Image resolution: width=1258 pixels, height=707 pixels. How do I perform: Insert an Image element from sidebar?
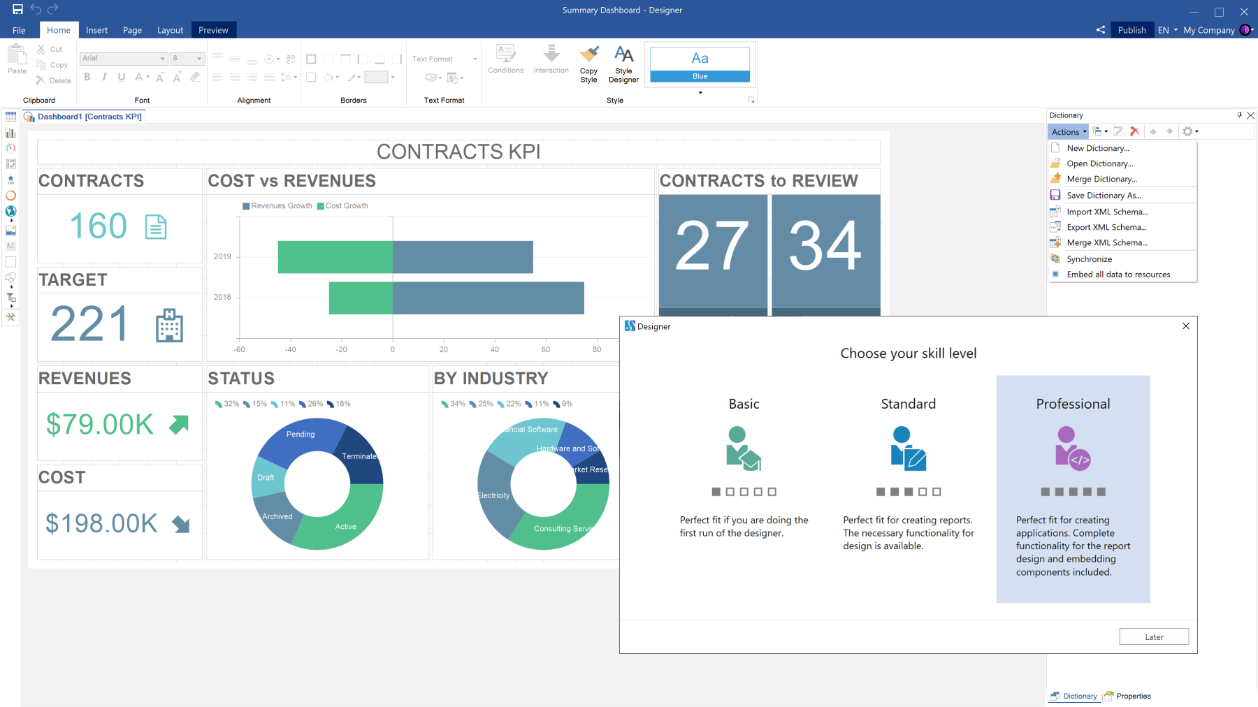(10, 230)
